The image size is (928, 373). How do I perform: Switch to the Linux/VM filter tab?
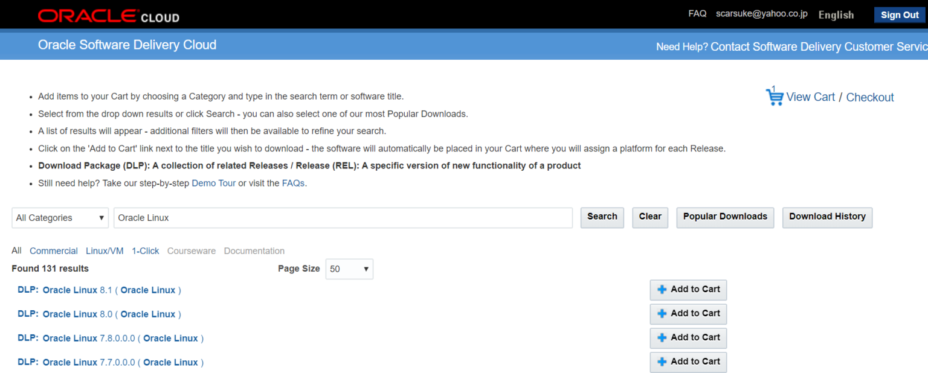pos(104,250)
